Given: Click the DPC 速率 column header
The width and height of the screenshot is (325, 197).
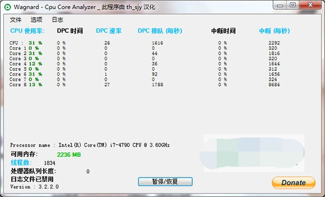Looking at the screenshot, I should (x=109, y=31).
